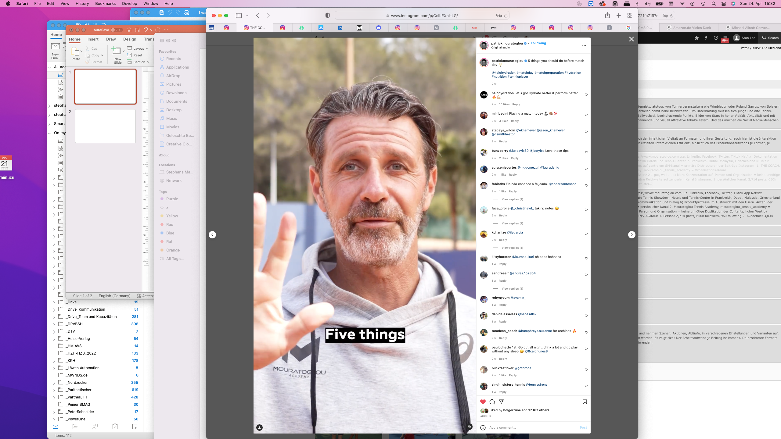This screenshot has height=439, width=781.
Task: Select the Purple tag in Finder sidebar
Action: click(172, 199)
